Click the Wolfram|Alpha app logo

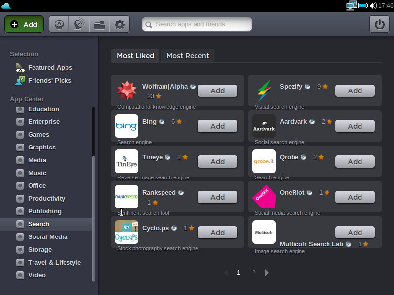(127, 90)
